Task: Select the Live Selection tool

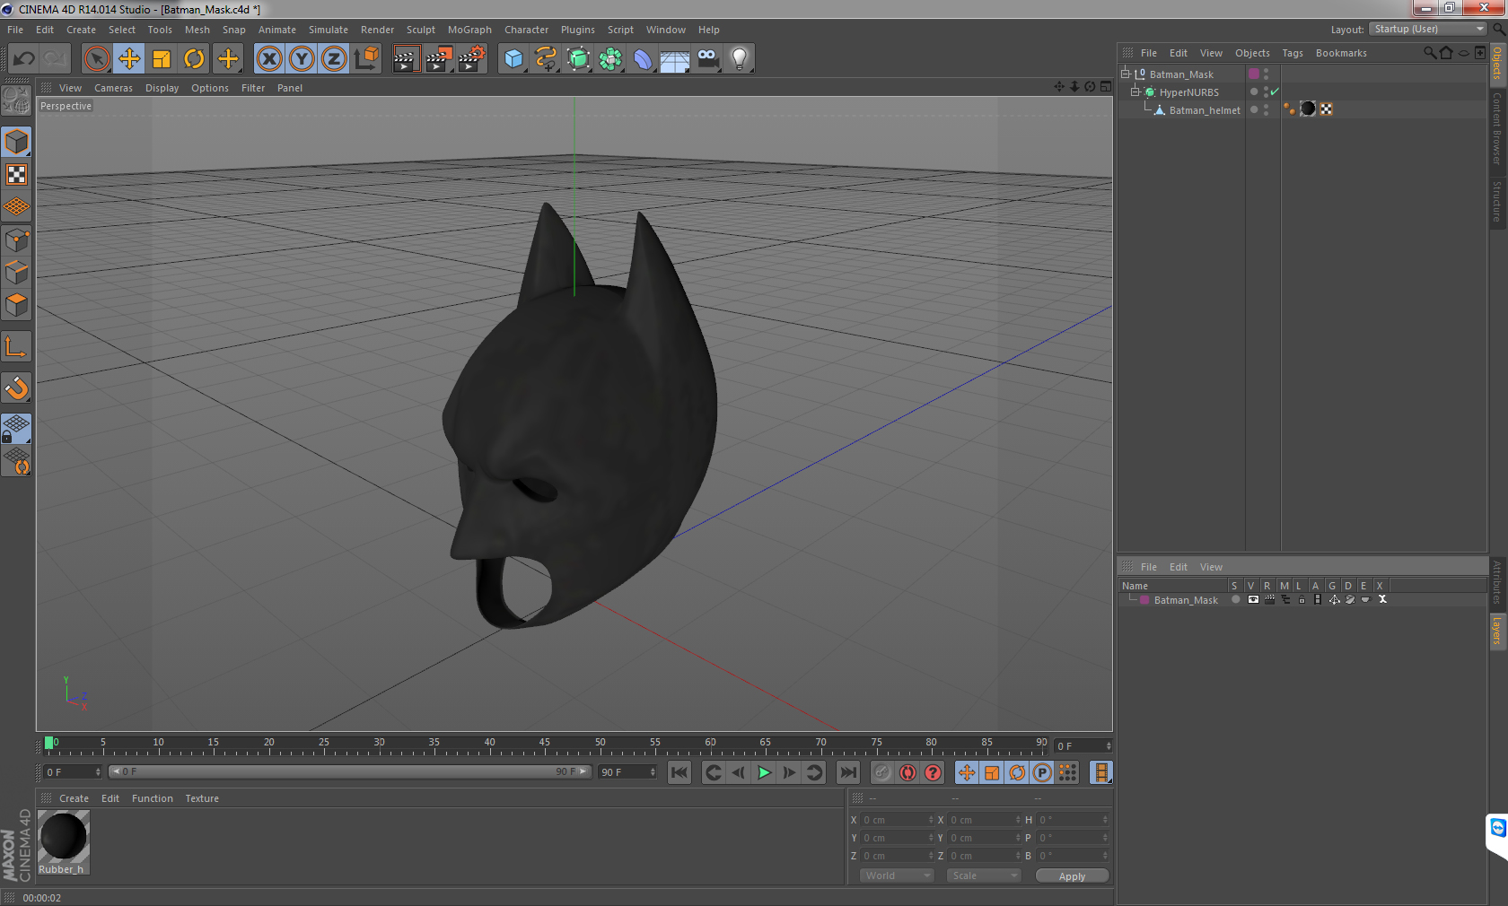Action: tap(96, 59)
